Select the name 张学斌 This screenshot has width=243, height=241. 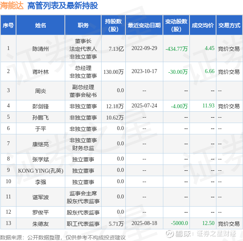pyautogui.click(x=41, y=159)
